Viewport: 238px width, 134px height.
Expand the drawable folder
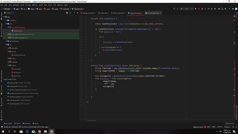[x=8, y=48]
